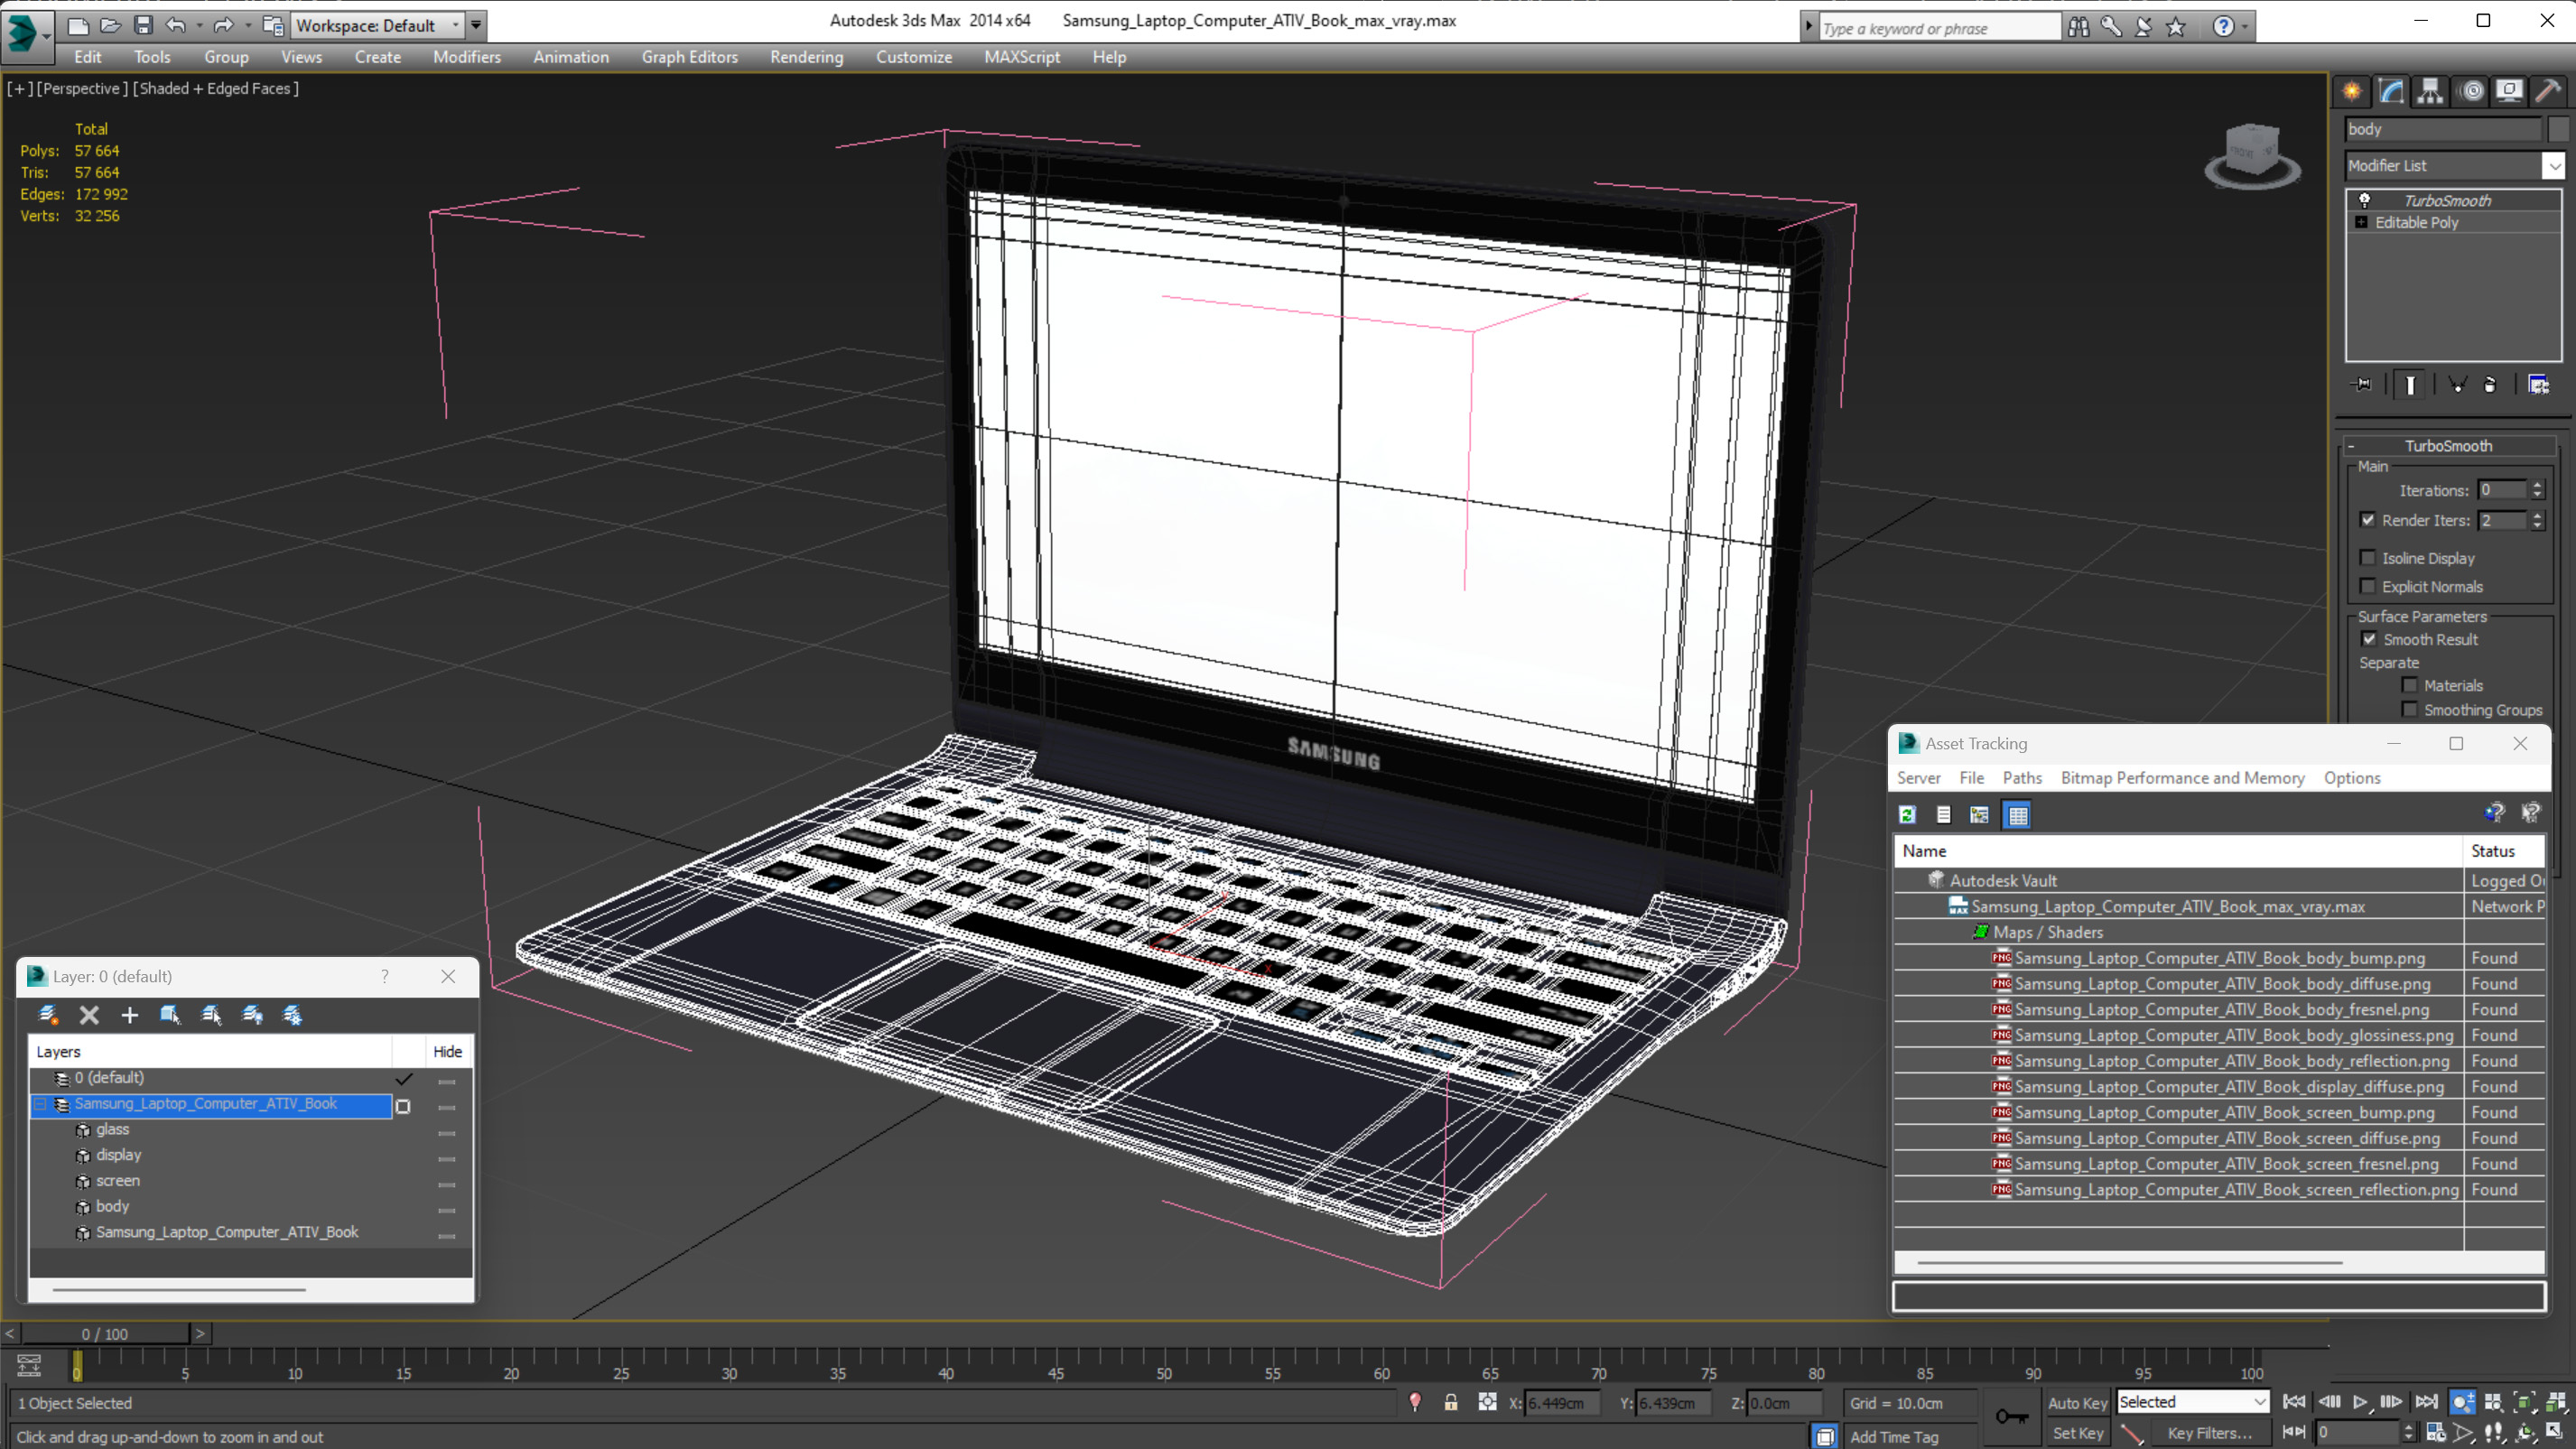
Task: Refresh asset list in Asset Tracking
Action: pyautogui.click(x=1907, y=815)
